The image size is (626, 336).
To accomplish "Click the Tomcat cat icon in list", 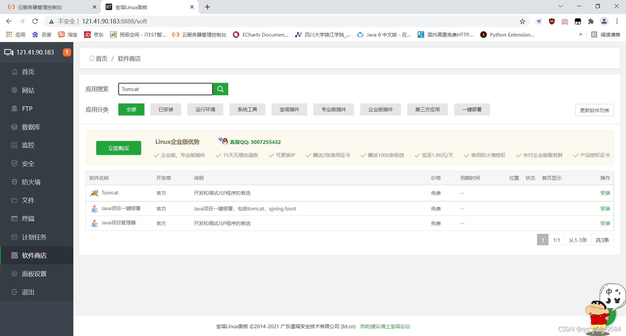I will coord(94,193).
